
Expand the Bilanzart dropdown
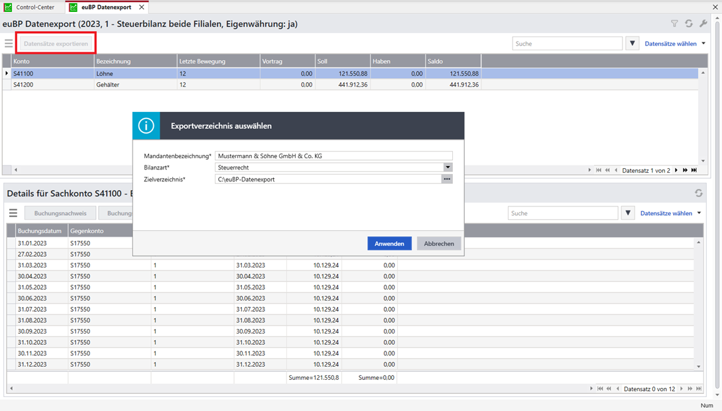click(x=448, y=167)
